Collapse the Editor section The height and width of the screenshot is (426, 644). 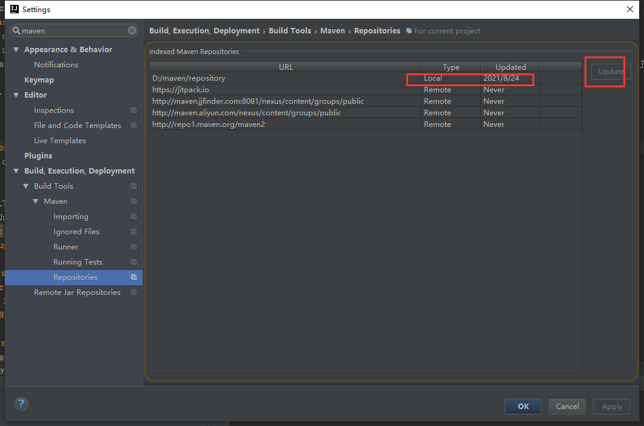[x=16, y=95]
